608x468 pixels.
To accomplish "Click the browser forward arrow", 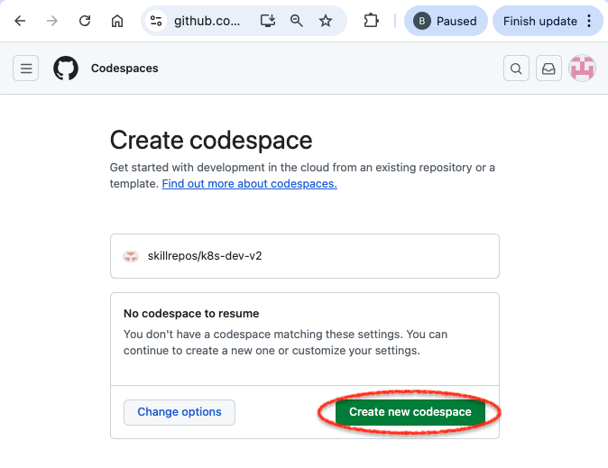I will coord(52,21).
